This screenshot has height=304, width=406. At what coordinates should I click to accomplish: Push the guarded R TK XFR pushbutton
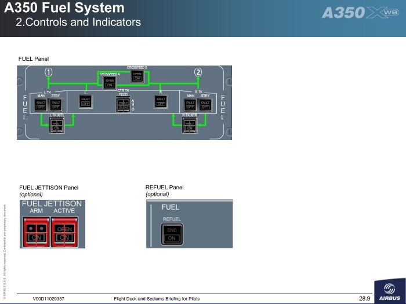click(x=190, y=126)
